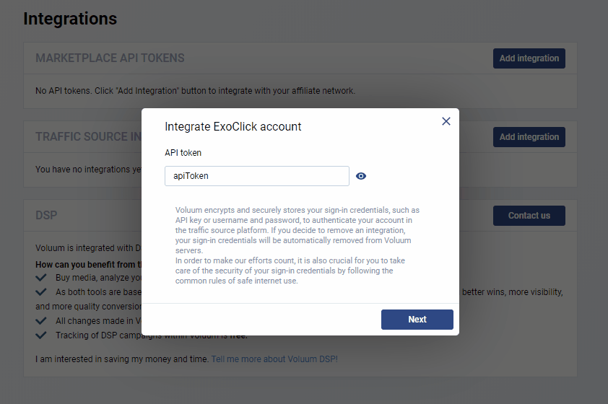Click the credentials security disclaimer paragraph

(298, 245)
